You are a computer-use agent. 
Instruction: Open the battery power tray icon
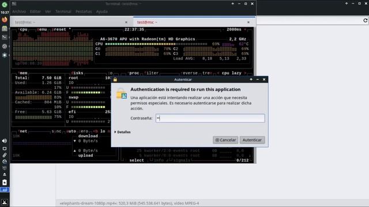coord(5,182)
